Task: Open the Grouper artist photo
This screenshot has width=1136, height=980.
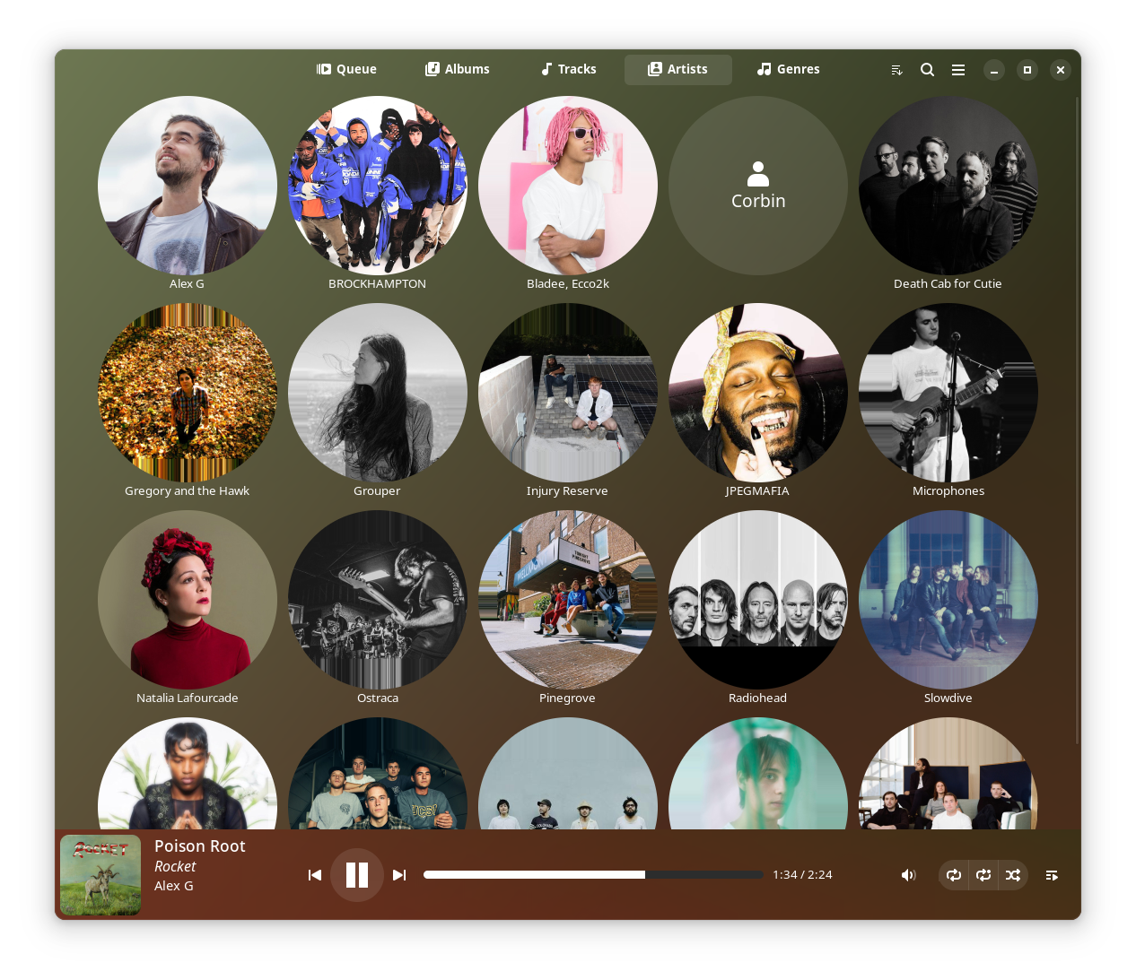Action: pos(378,393)
